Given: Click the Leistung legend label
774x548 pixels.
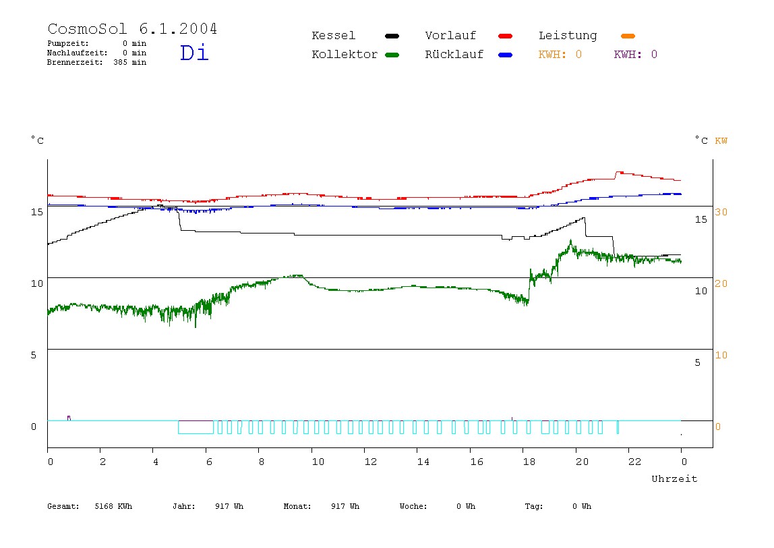Looking at the screenshot, I should click(x=568, y=36).
